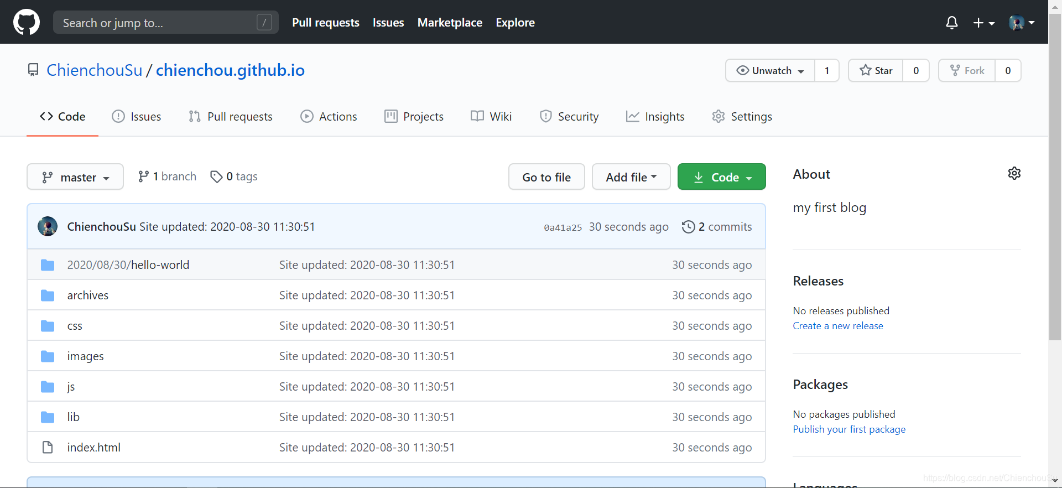Screen dimensions: 1062x488
Task: Open the user avatar menu
Action: [x=1022, y=23]
